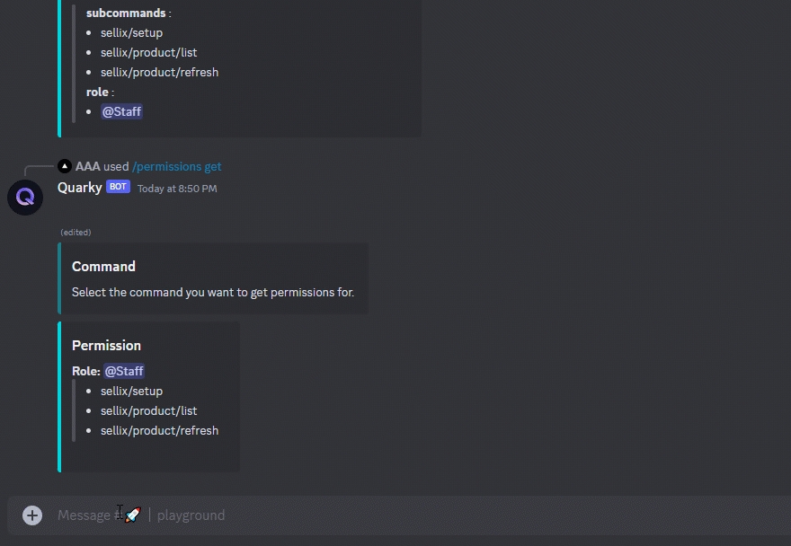Click the AAA username in command line
This screenshot has height=546, width=791.
88,166
